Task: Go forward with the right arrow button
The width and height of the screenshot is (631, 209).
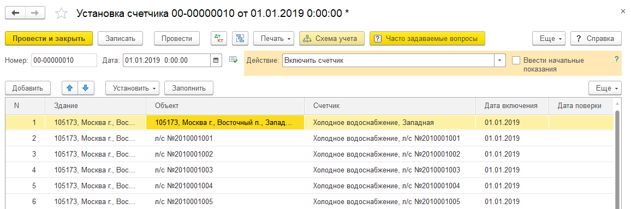Action: click(35, 13)
